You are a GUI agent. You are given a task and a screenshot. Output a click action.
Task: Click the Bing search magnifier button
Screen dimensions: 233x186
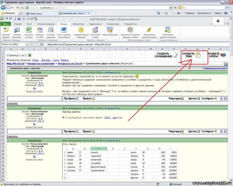pyautogui.click(x=227, y=7)
